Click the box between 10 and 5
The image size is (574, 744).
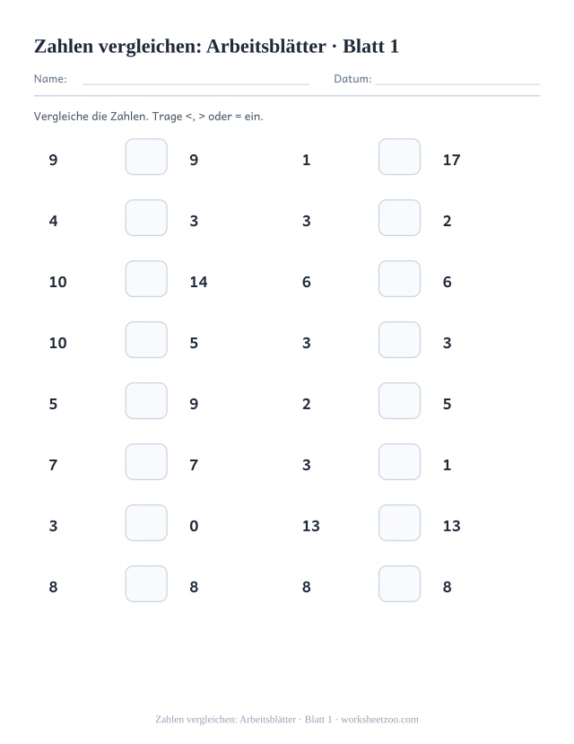pyautogui.click(x=146, y=340)
